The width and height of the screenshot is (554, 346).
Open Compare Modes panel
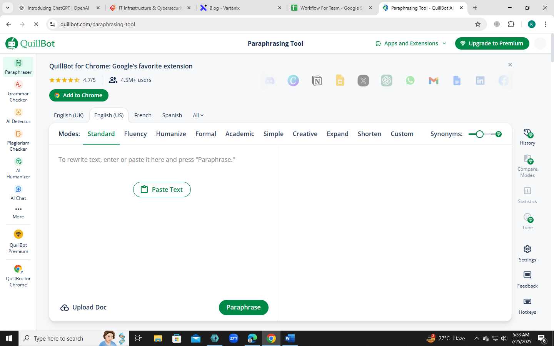[527, 166]
